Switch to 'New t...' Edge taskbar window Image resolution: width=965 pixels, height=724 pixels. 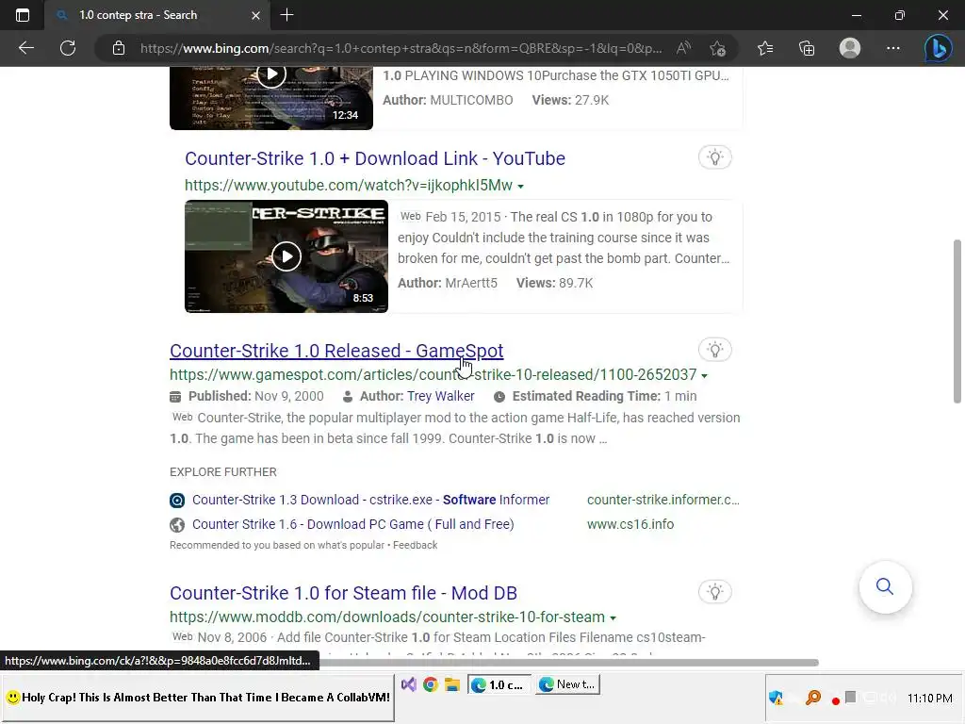(567, 684)
